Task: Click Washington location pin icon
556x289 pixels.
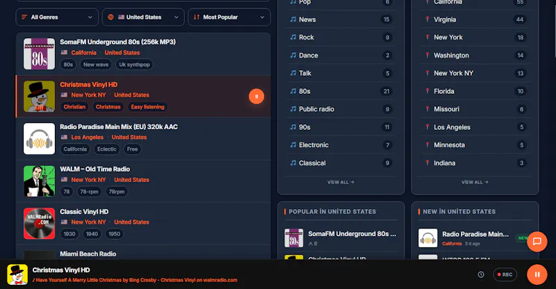Action: coord(427,56)
